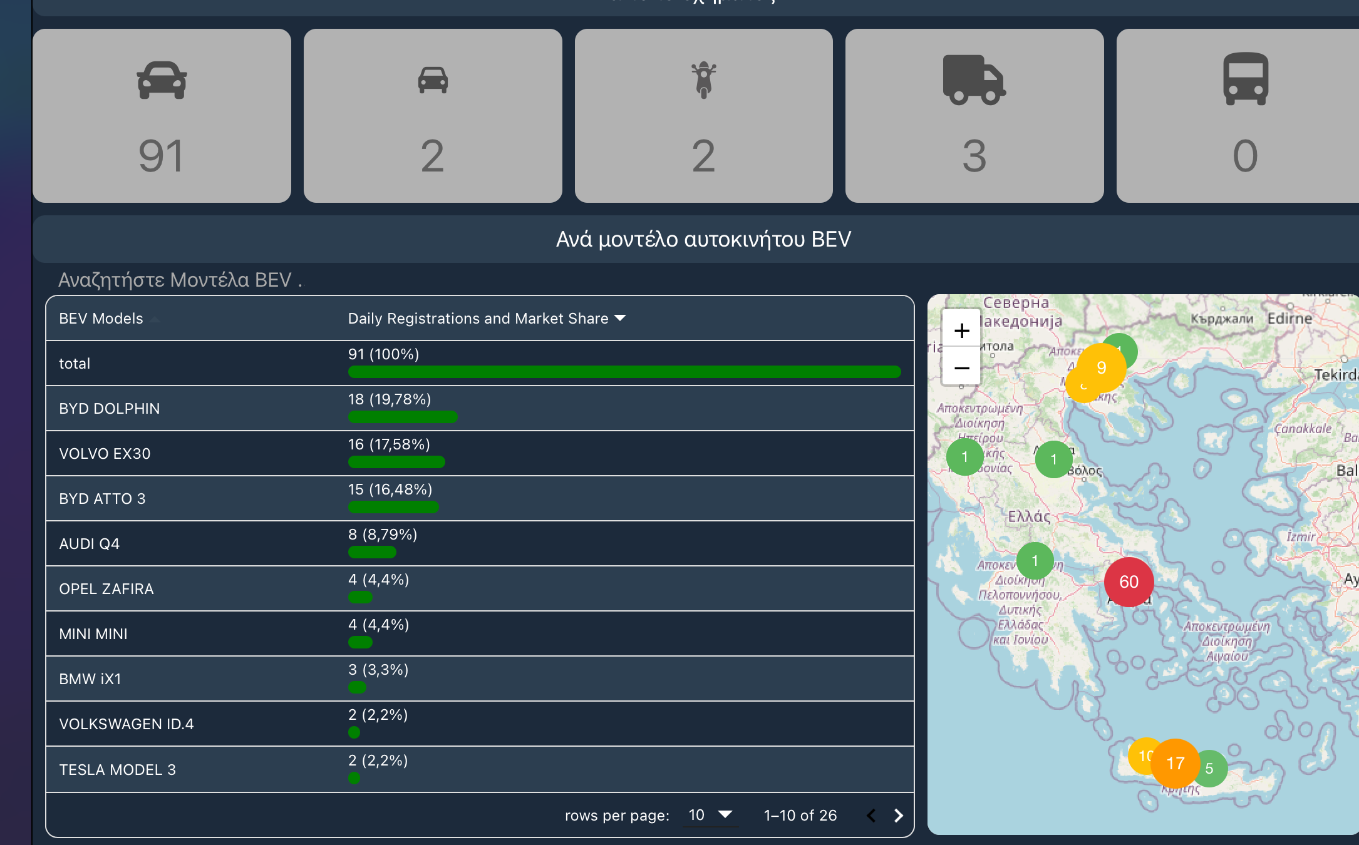Click the large car icon card showing 91
Screen dimensions: 1359x845
click(x=162, y=116)
